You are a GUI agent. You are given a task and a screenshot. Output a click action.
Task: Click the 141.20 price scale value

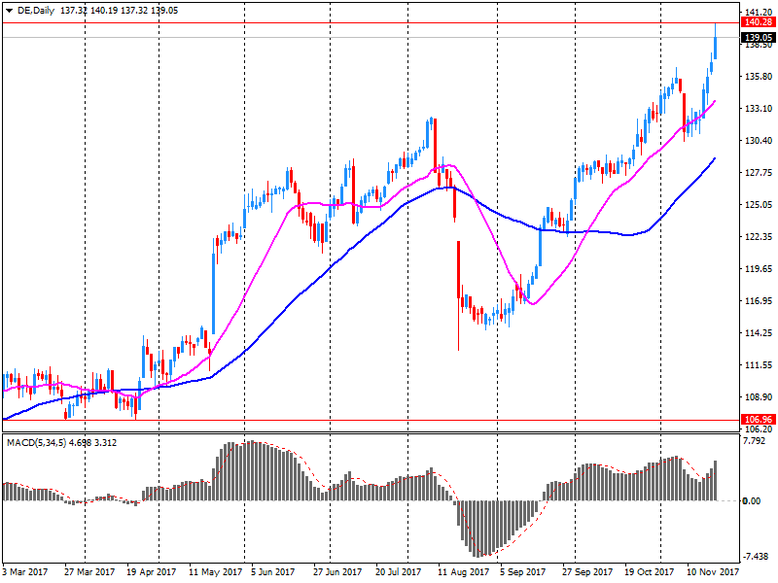coord(759,13)
